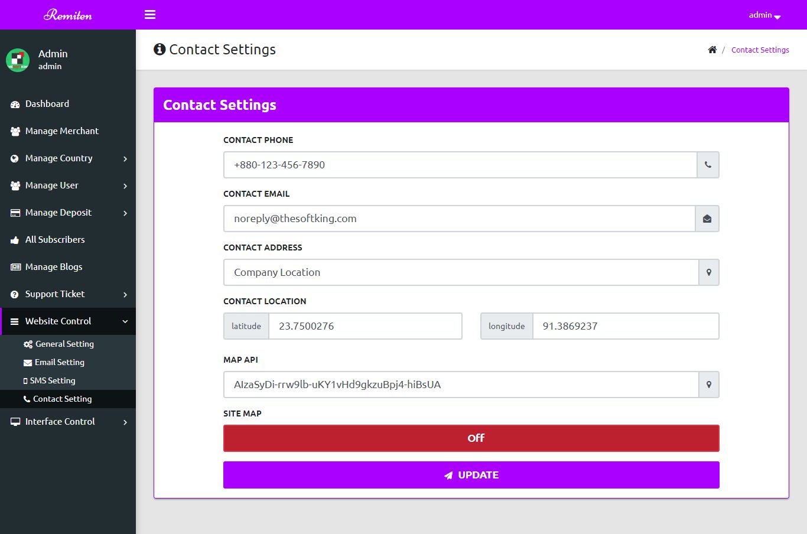The image size is (807, 534).
Task: Expand the Manage User submenu
Action: point(68,185)
